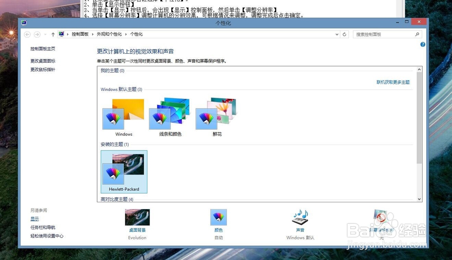Expand chevron after the computer icon breadcrumb
The image size is (452, 260).
point(68,34)
